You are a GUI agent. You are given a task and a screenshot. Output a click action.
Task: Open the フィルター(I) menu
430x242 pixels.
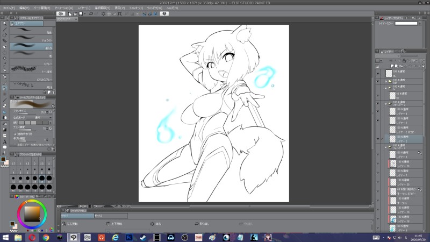(x=136, y=8)
